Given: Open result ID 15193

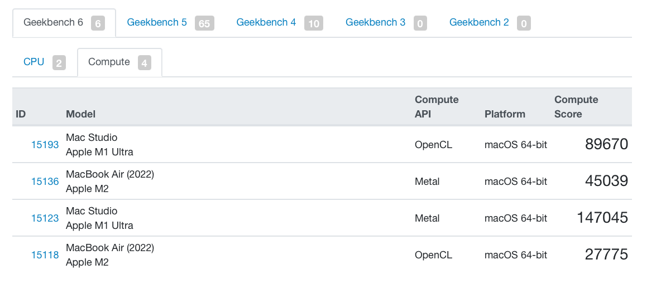Looking at the screenshot, I should pos(45,145).
